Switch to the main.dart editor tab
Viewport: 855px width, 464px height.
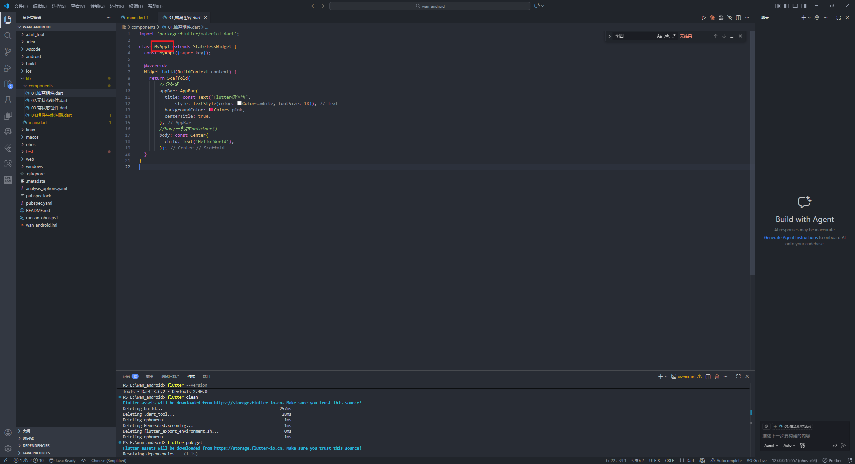(136, 18)
